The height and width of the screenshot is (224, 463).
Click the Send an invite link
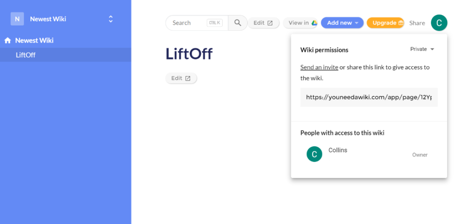click(x=319, y=67)
